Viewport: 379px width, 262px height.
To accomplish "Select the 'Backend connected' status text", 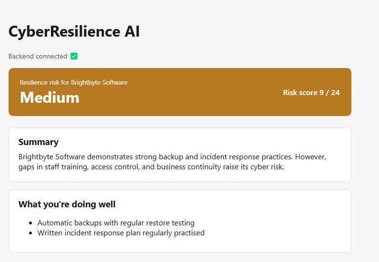I will coord(38,56).
